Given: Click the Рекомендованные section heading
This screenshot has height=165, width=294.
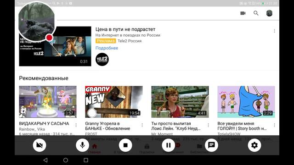Looking at the screenshot, I should click(x=44, y=78).
